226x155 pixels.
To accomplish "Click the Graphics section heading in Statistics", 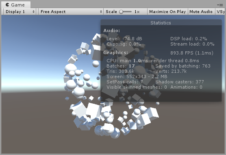I will (x=115, y=52).
